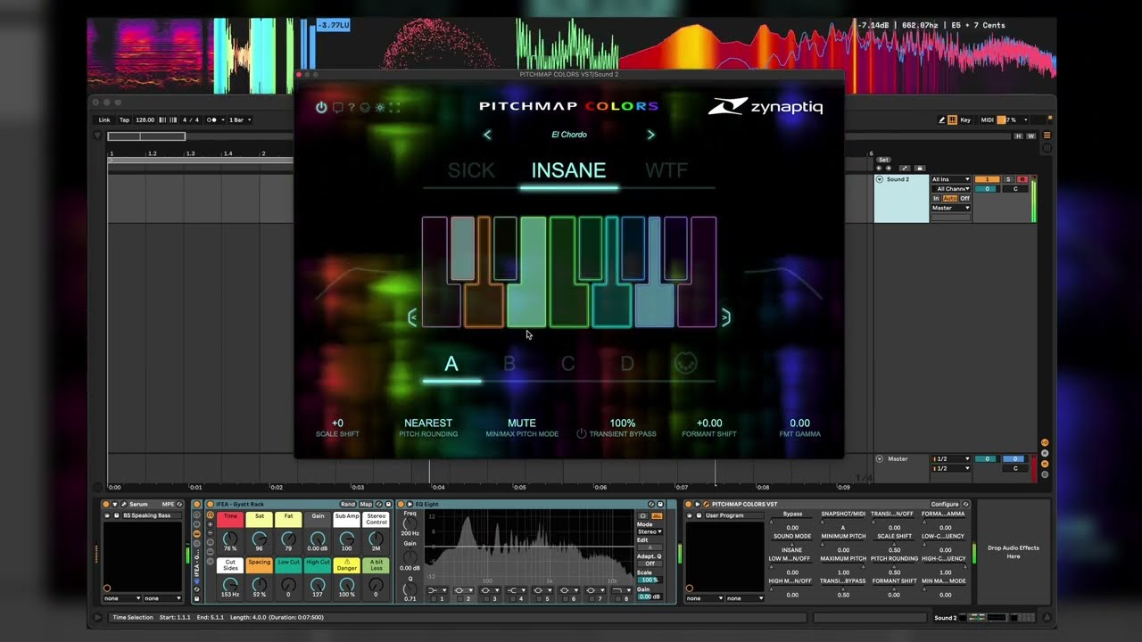Viewport: 1142px width, 642px height.
Task: Select snapshot B
Action: 509,364
